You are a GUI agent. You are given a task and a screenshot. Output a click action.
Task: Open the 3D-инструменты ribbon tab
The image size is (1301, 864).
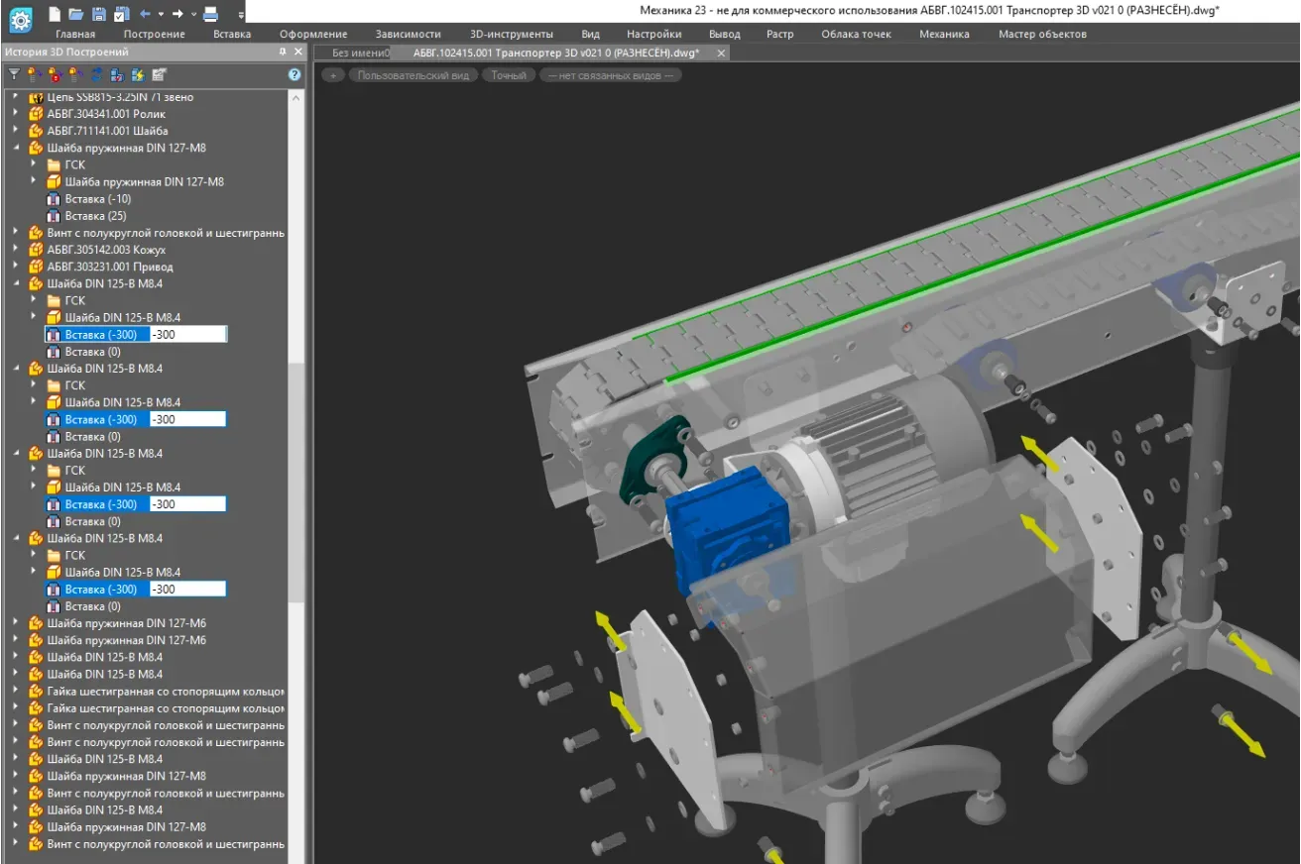pyautogui.click(x=511, y=34)
